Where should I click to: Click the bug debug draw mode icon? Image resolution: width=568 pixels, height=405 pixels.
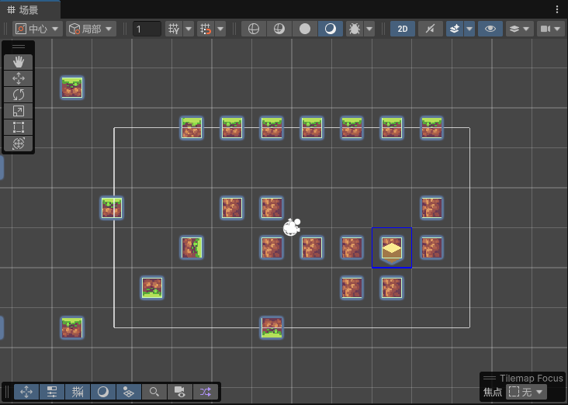(x=355, y=29)
